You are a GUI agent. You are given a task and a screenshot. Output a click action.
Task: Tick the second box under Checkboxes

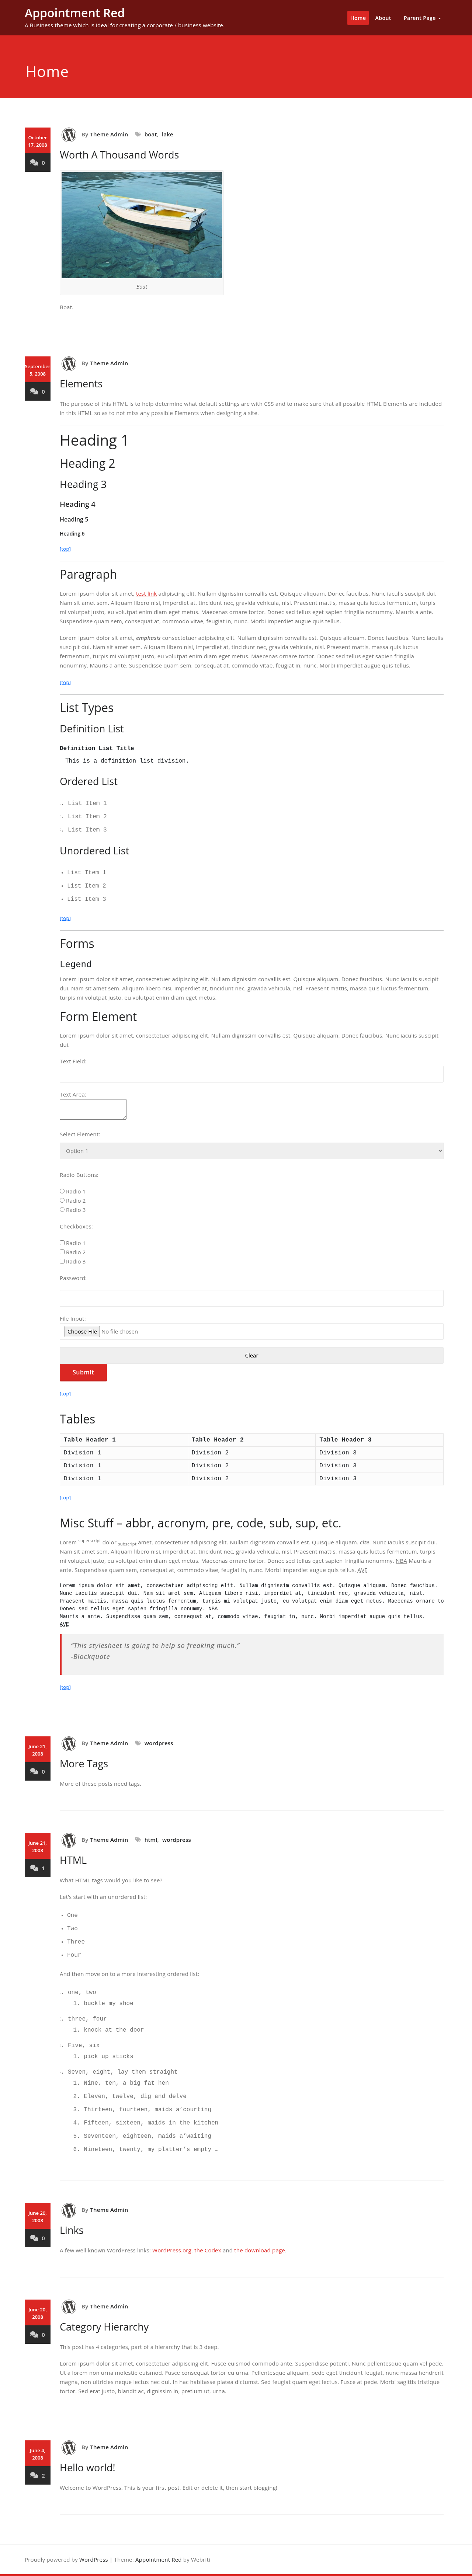[x=62, y=1252]
